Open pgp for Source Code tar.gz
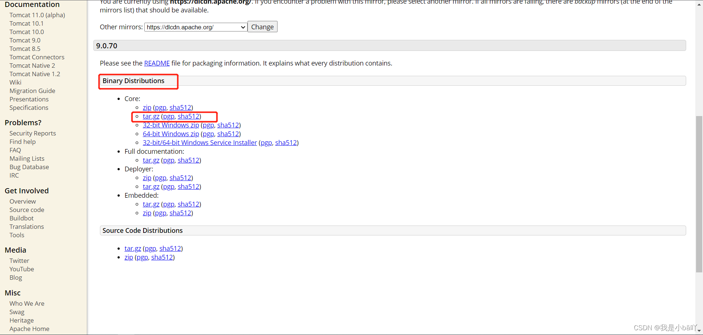The width and height of the screenshot is (703, 335). pos(150,249)
